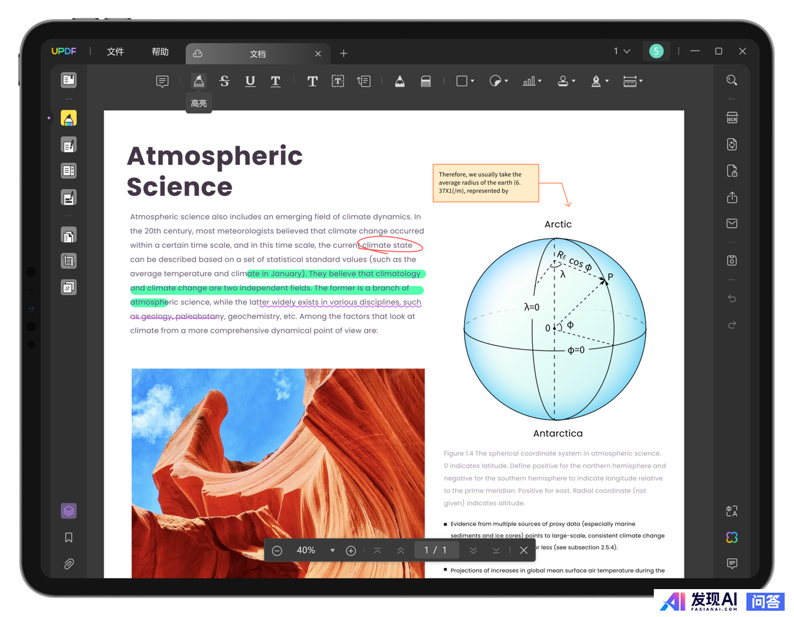Open UPDF AI assistant

tap(732, 538)
